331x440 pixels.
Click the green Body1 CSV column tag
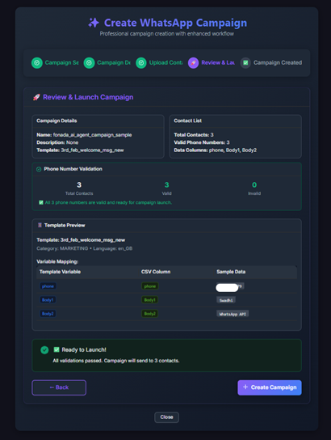point(149,300)
